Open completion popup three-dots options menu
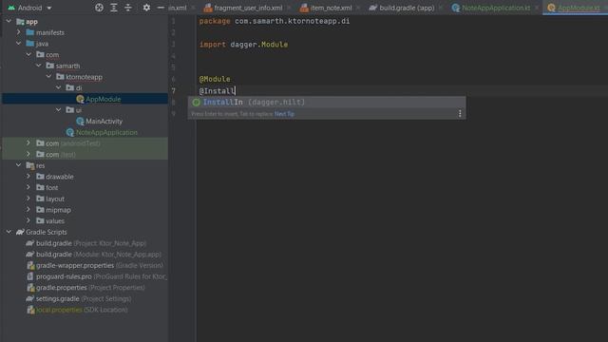 460,114
